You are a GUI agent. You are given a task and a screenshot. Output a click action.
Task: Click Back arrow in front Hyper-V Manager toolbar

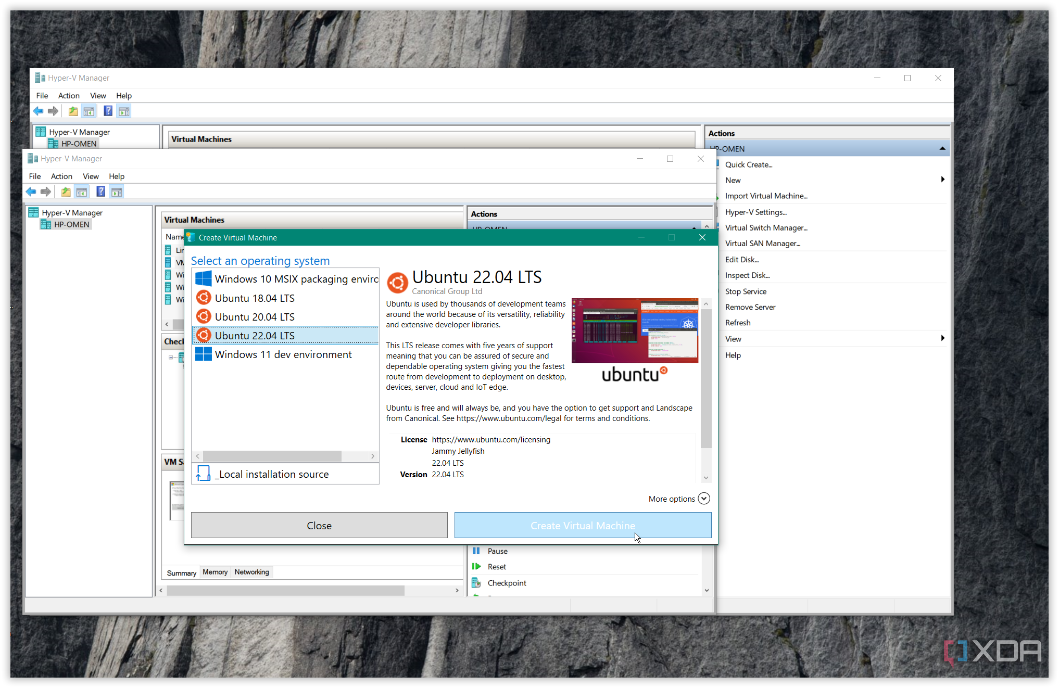coord(31,192)
